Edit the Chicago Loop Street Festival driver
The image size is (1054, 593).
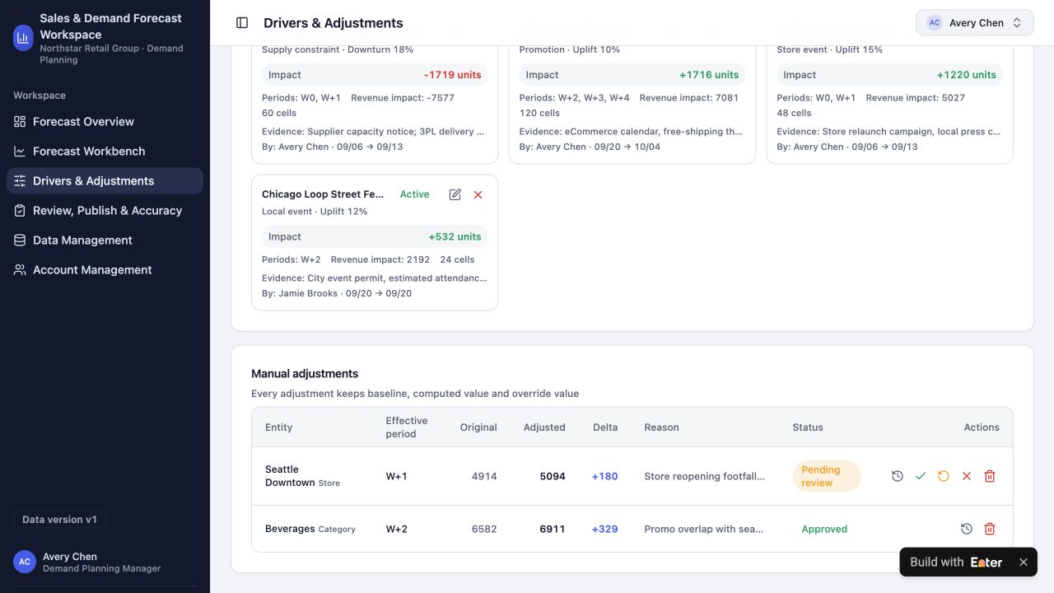(455, 194)
